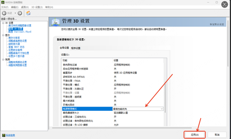Select 管理 3D 设置 in the tree
This screenshot has width=231, height=139.
tap(16, 29)
